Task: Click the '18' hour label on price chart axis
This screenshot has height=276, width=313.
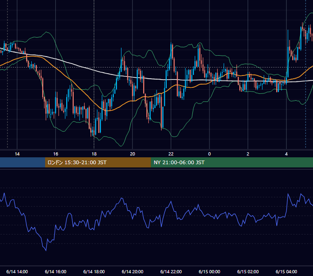Action: coord(94,154)
